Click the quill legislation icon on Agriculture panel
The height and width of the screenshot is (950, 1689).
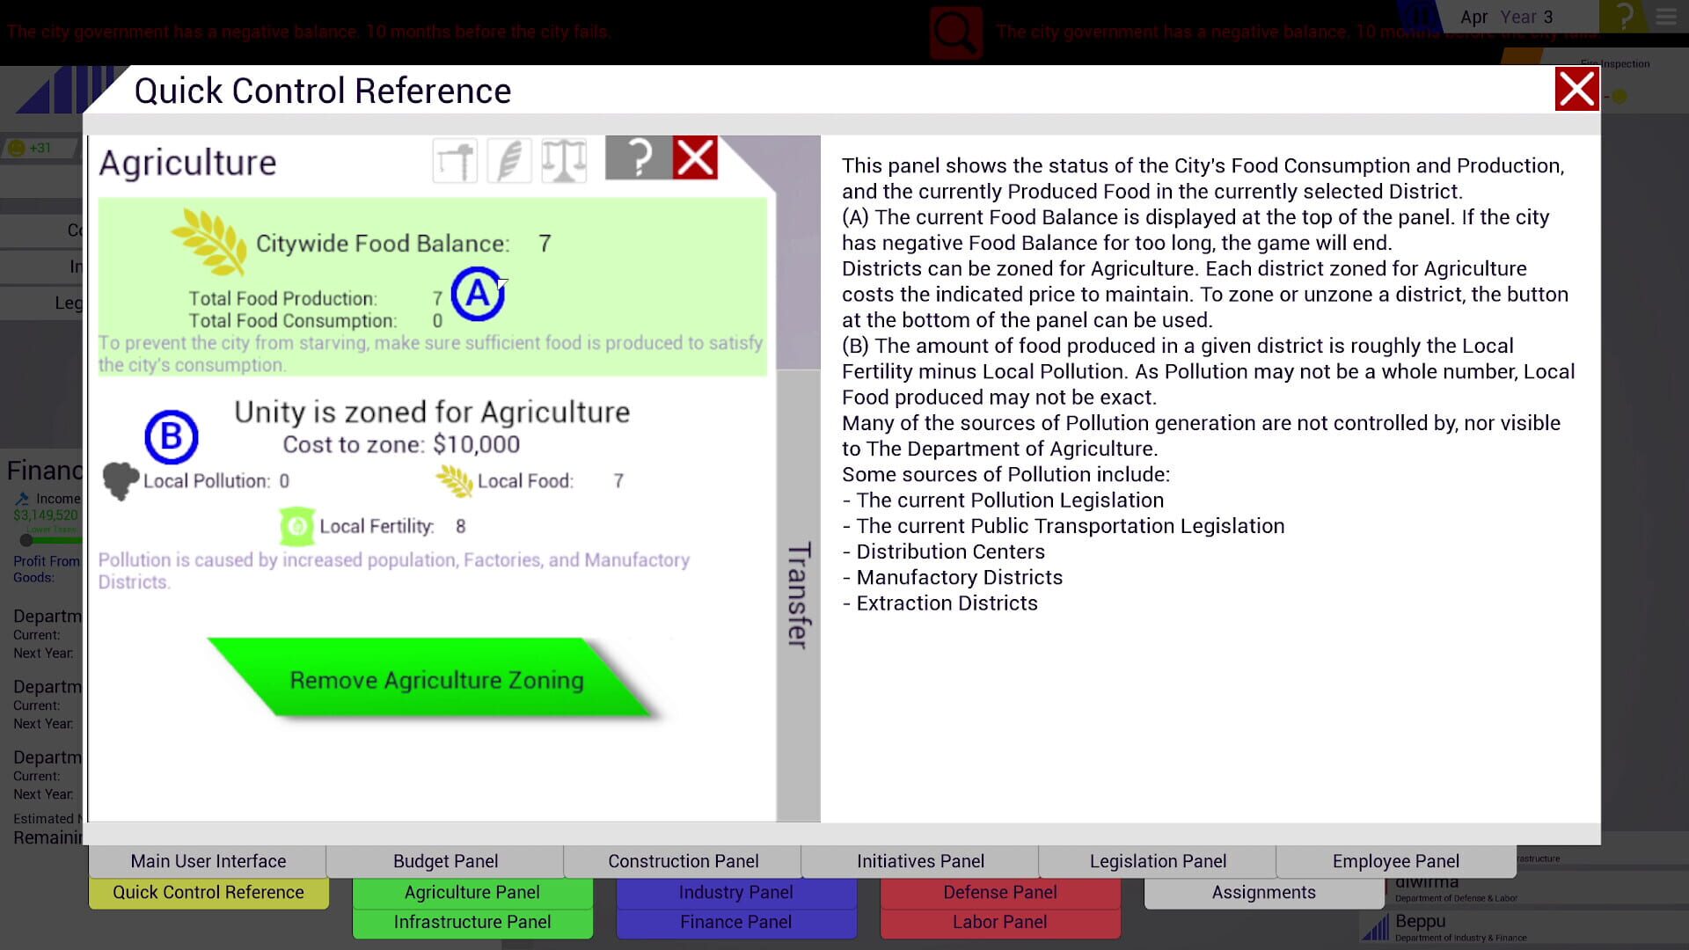click(509, 159)
